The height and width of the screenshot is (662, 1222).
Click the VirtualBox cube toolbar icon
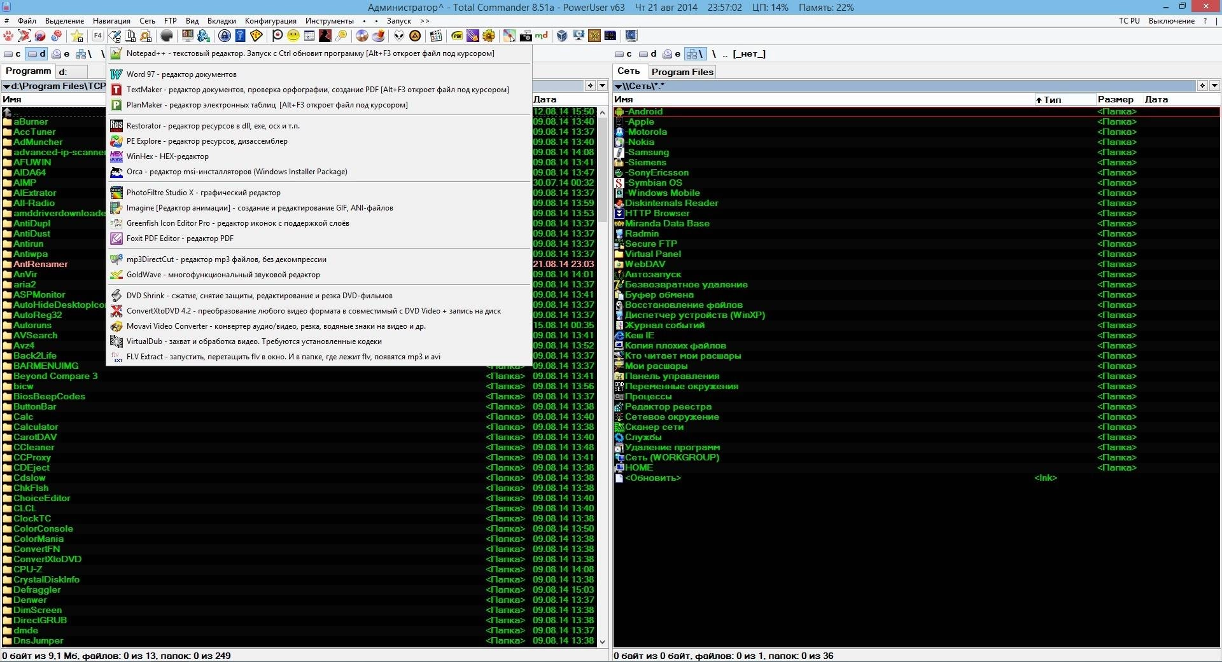point(562,36)
